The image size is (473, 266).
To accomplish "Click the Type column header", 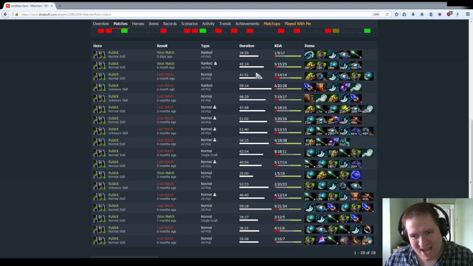I will coord(205,46).
